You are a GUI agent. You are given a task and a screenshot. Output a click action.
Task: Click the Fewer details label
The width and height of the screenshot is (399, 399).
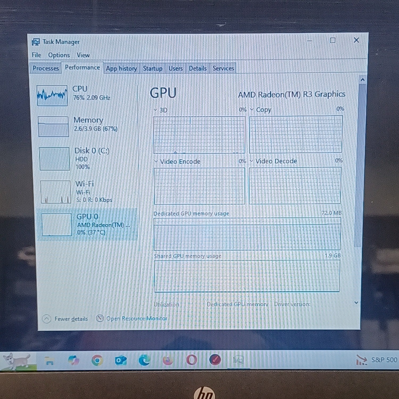coord(71,319)
